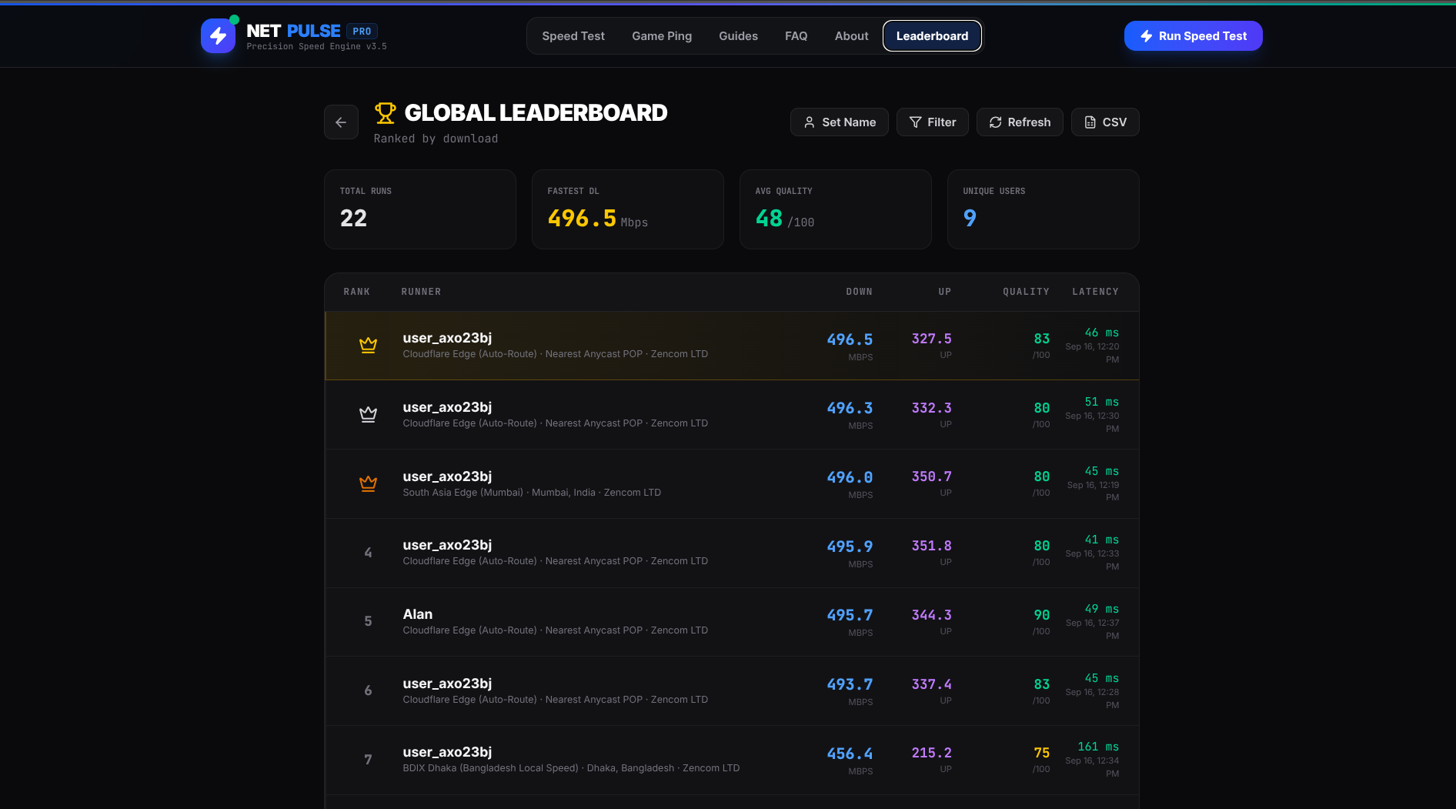Open the Speed Test tab

tap(573, 36)
